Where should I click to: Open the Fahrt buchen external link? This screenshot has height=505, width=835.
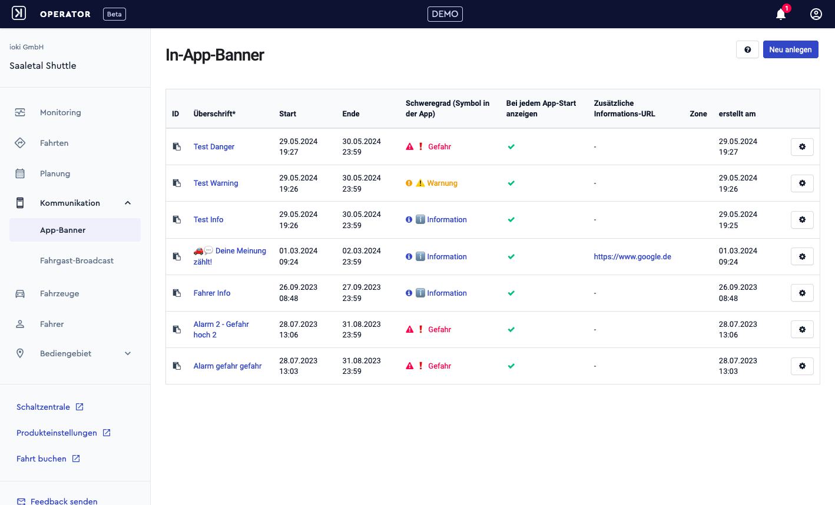(48, 459)
